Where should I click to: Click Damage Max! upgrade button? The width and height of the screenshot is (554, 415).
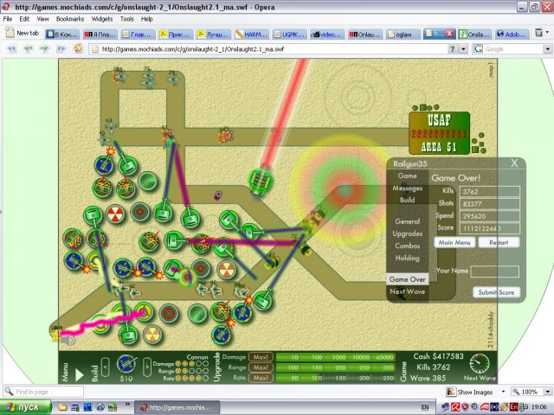[x=261, y=357]
